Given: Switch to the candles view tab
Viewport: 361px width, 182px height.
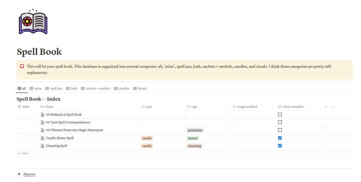Looking at the screenshot, I should point(121,88).
